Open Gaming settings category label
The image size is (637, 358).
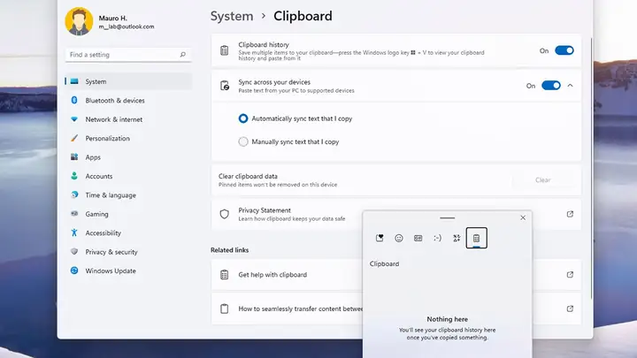pyautogui.click(x=96, y=214)
